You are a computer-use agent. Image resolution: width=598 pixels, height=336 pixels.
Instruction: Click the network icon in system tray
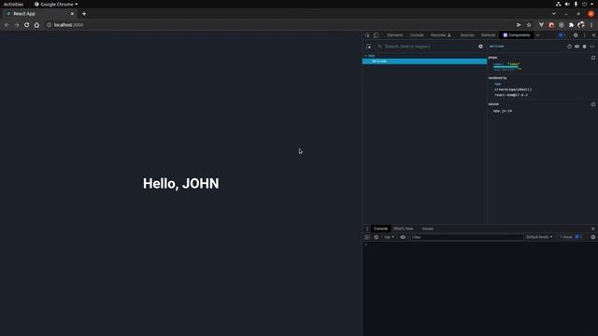[x=559, y=4]
